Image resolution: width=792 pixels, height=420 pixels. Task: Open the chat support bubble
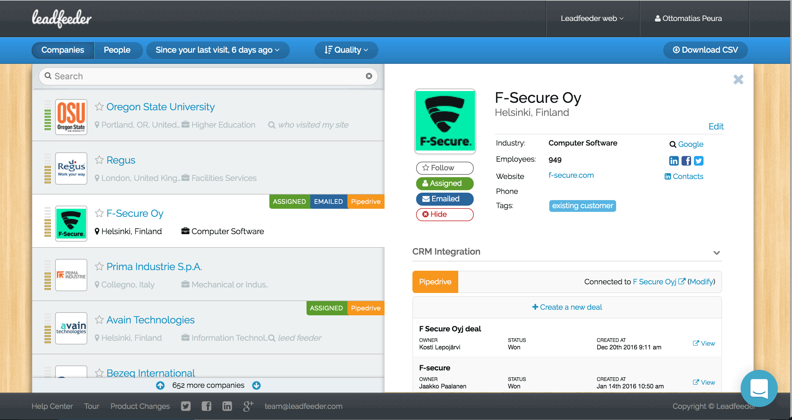(x=759, y=388)
